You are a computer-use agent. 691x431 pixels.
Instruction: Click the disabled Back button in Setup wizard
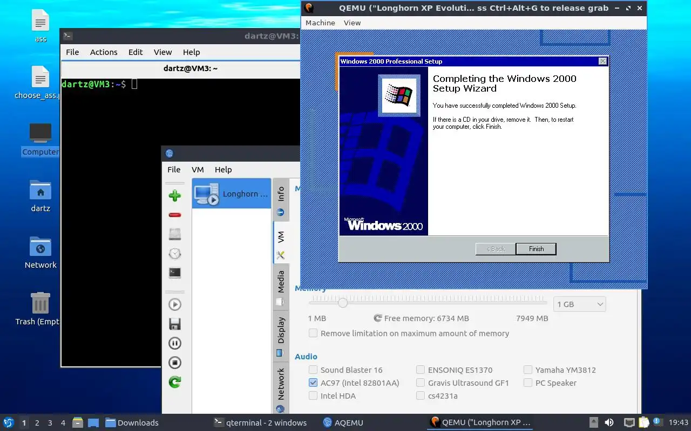[495, 249]
